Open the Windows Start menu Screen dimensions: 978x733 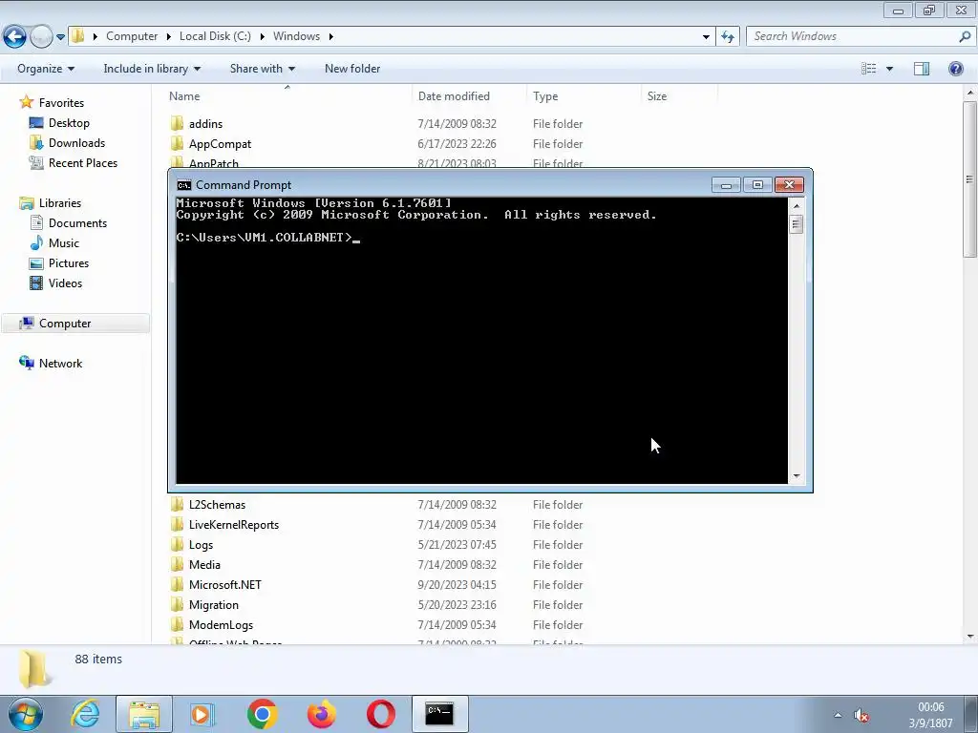[26, 714]
